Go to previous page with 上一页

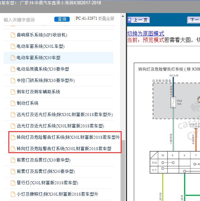(139, 20)
